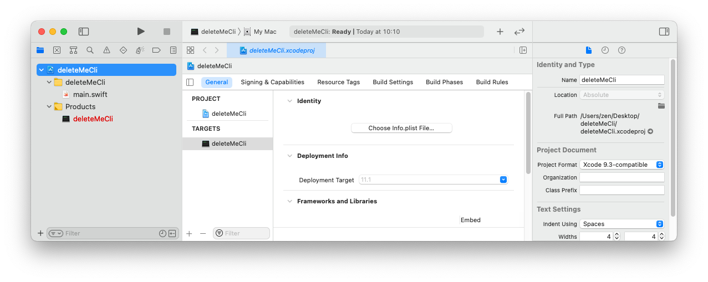This screenshot has height=282, width=708.
Task: Open the Find navigator magnifier
Action: coord(90,50)
